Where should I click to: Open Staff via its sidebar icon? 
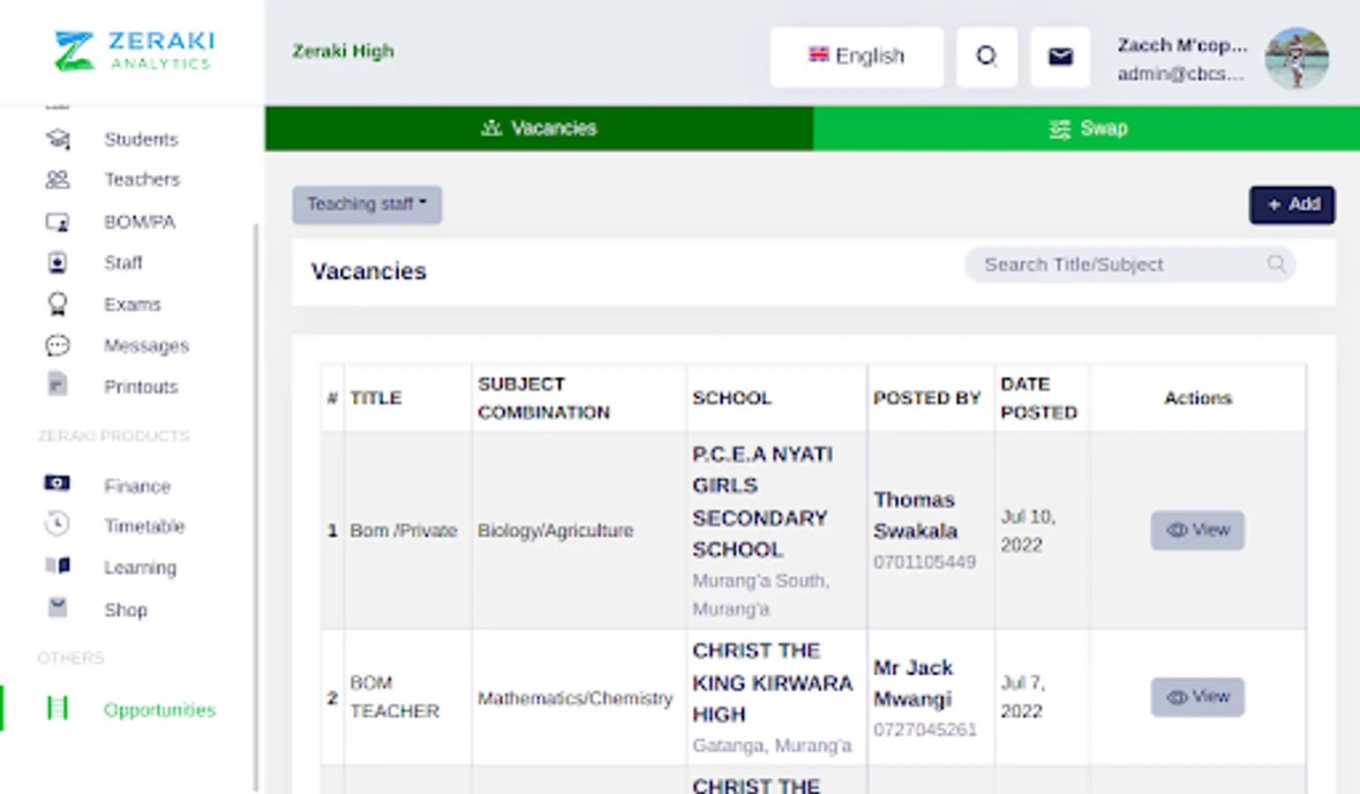57,263
